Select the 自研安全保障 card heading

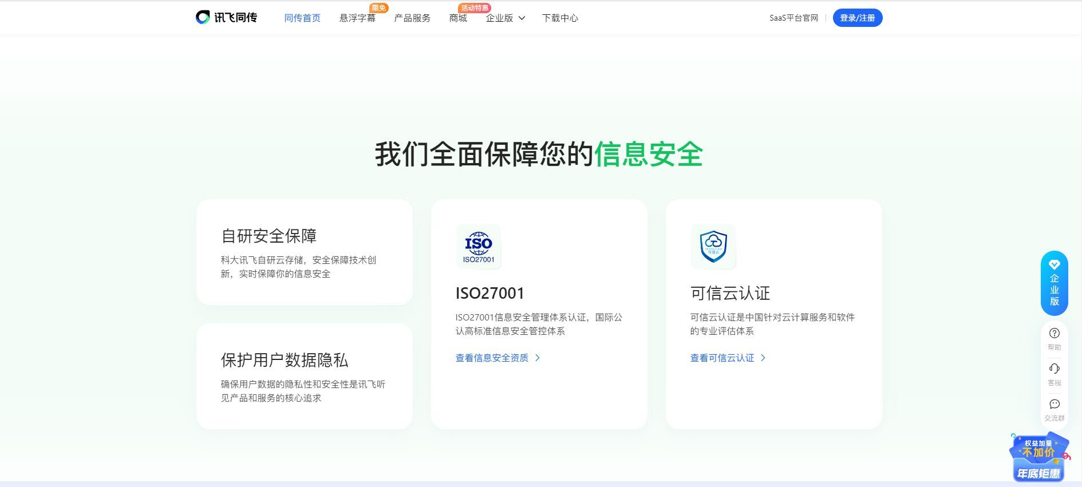[269, 236]
